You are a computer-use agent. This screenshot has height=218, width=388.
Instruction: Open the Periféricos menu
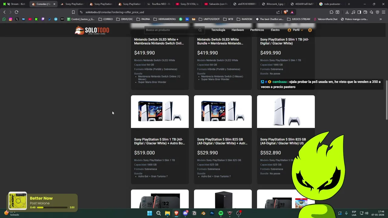pyautogui.click(x=257, y=30)
